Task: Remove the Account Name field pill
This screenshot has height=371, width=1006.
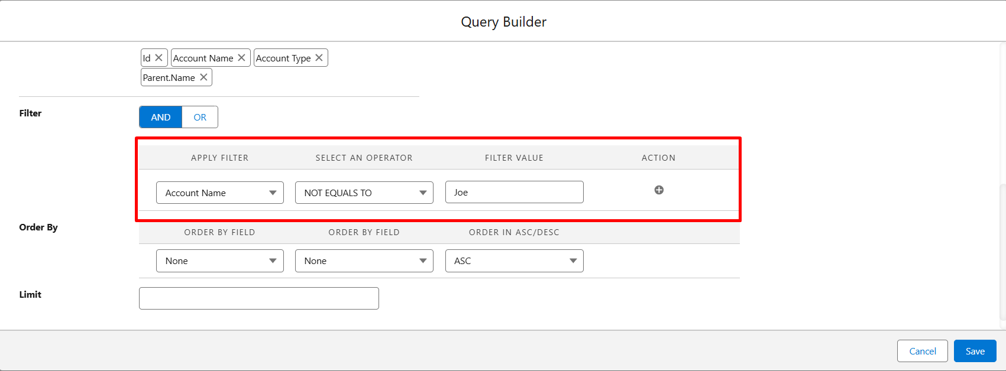Action: [241, 58]
